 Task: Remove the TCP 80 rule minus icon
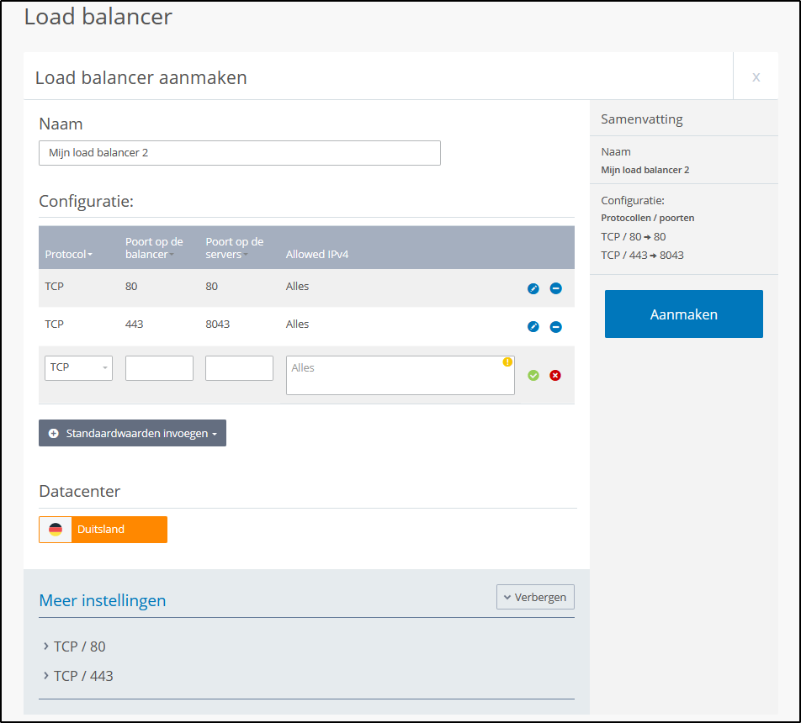(555, 288)
